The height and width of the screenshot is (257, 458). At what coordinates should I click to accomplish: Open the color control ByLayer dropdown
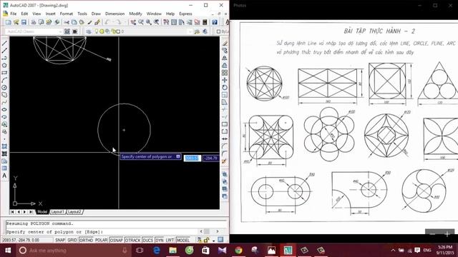[223, 31]
